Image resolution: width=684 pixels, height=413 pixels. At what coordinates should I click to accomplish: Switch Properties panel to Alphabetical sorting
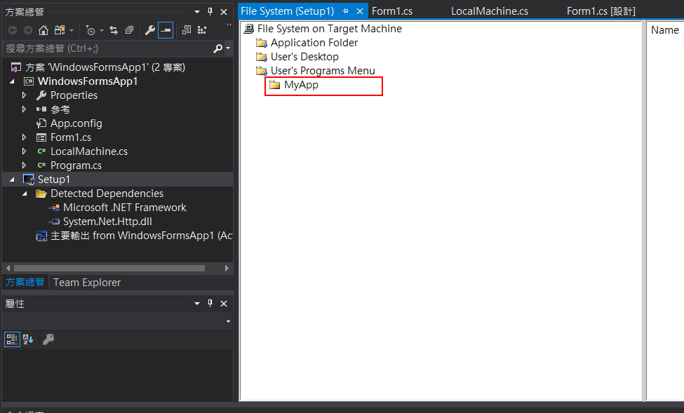pyautogui.click(x=26, y=339)
